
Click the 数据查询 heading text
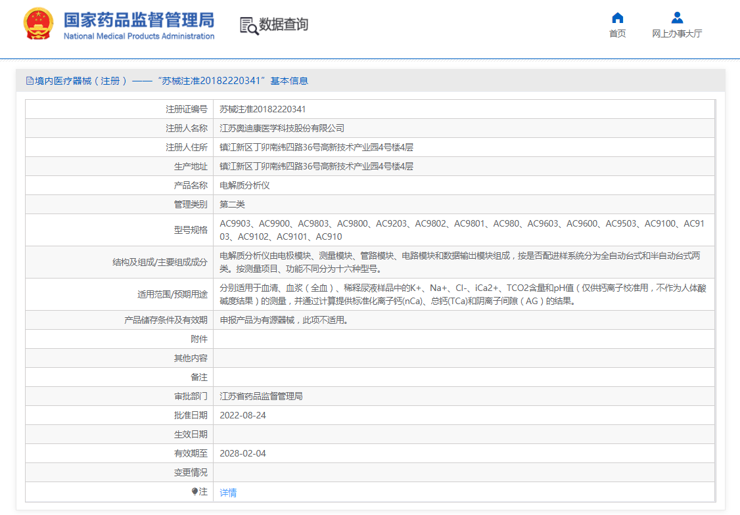283,25
